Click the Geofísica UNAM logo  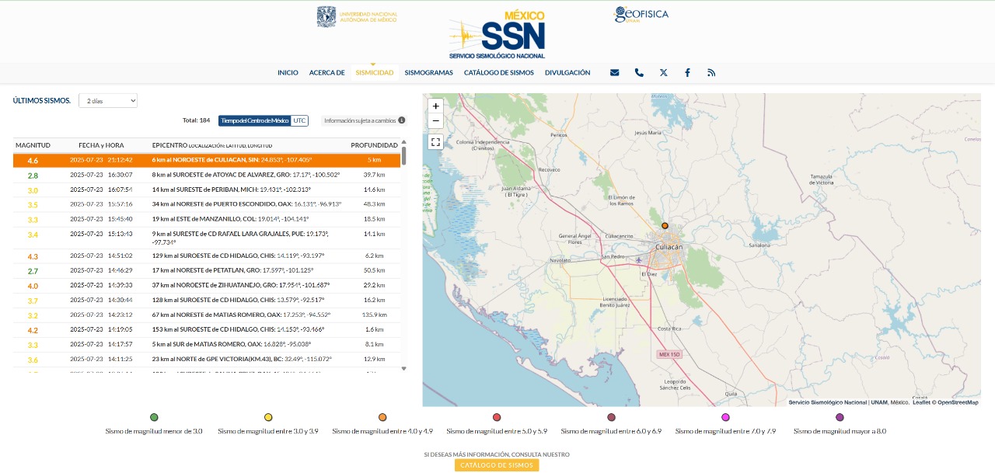point(641,15)
